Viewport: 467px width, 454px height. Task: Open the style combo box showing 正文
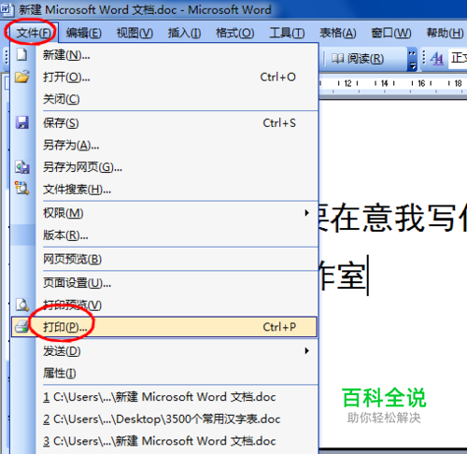click(458, 58)
